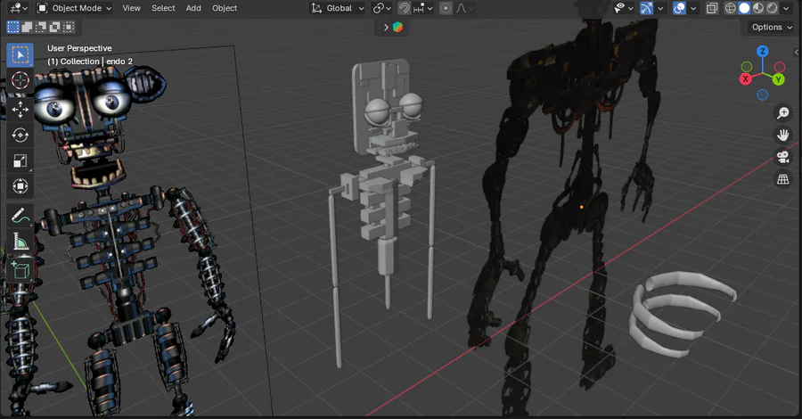This screenshot has height=419, width=802.
Task: Activate the Scale tool
Action: (20, 160)
